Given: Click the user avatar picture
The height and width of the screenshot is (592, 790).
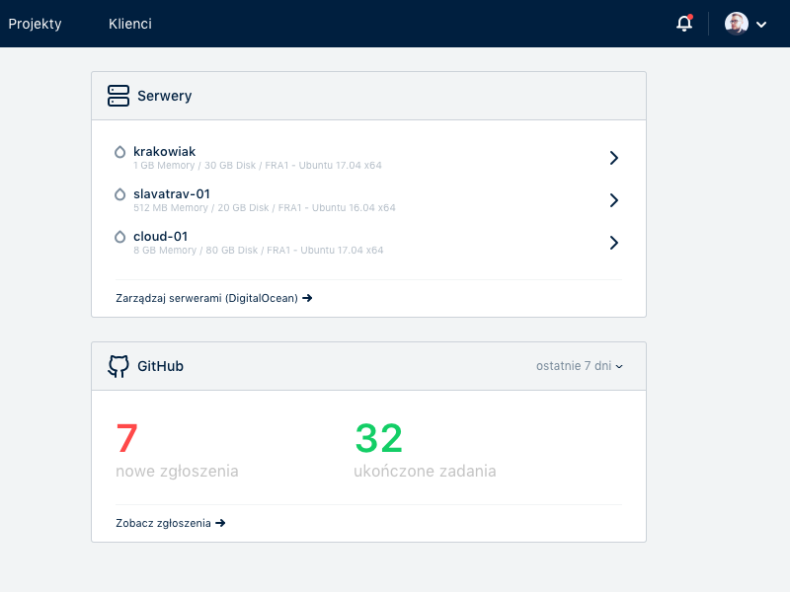Looking at the screenshot, I should (x=736, y=24).
